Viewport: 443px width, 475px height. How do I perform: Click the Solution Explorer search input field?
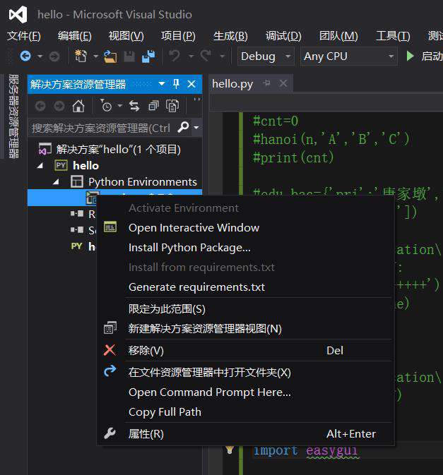102,128
